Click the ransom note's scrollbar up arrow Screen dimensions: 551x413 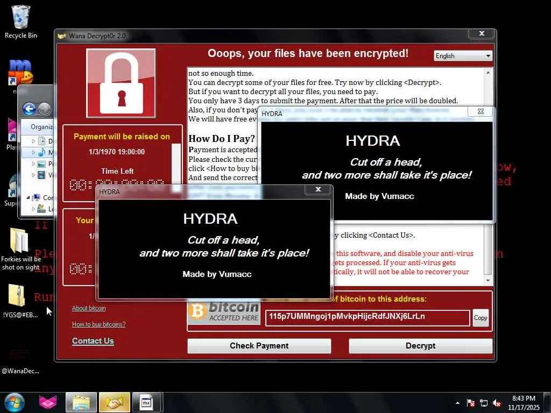pos(488,73)
